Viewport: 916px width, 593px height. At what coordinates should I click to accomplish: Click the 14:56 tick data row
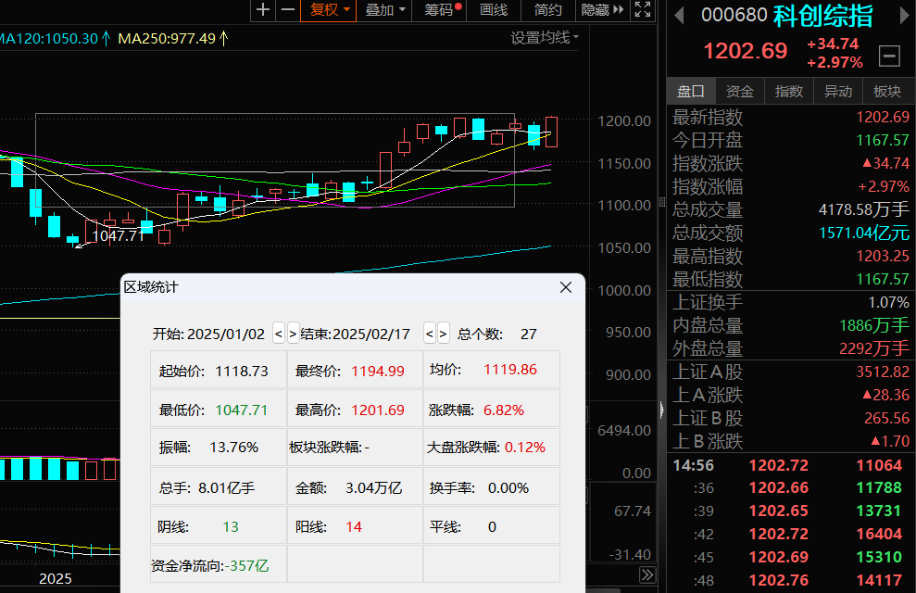click(x=787, y=465)
